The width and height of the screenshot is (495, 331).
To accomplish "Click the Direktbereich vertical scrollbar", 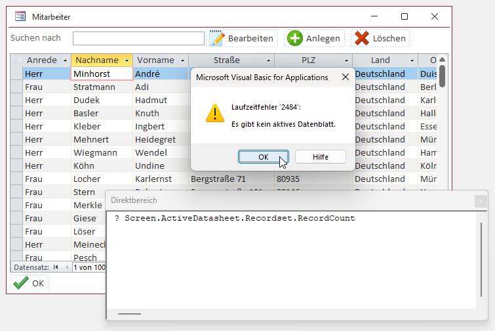I will [481, 259].
